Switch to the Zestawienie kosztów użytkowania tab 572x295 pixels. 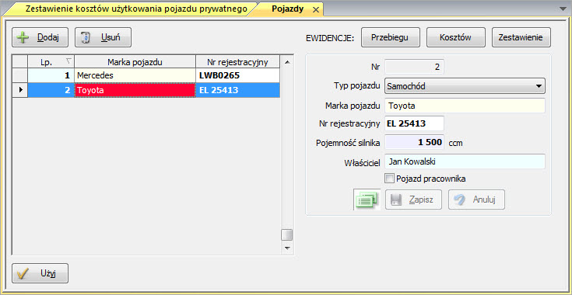[136, 9]
